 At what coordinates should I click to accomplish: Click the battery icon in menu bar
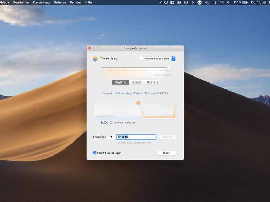pos(245,2)
